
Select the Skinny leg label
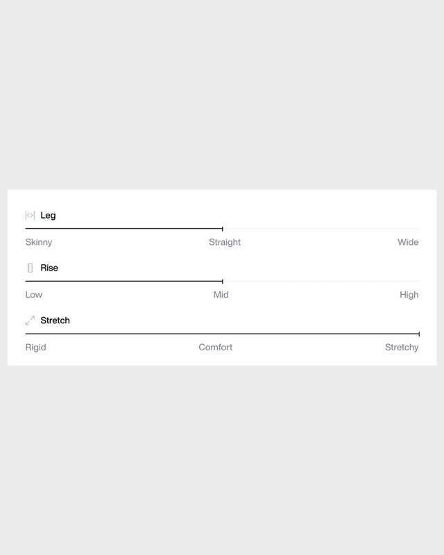[x=39, y=242]
